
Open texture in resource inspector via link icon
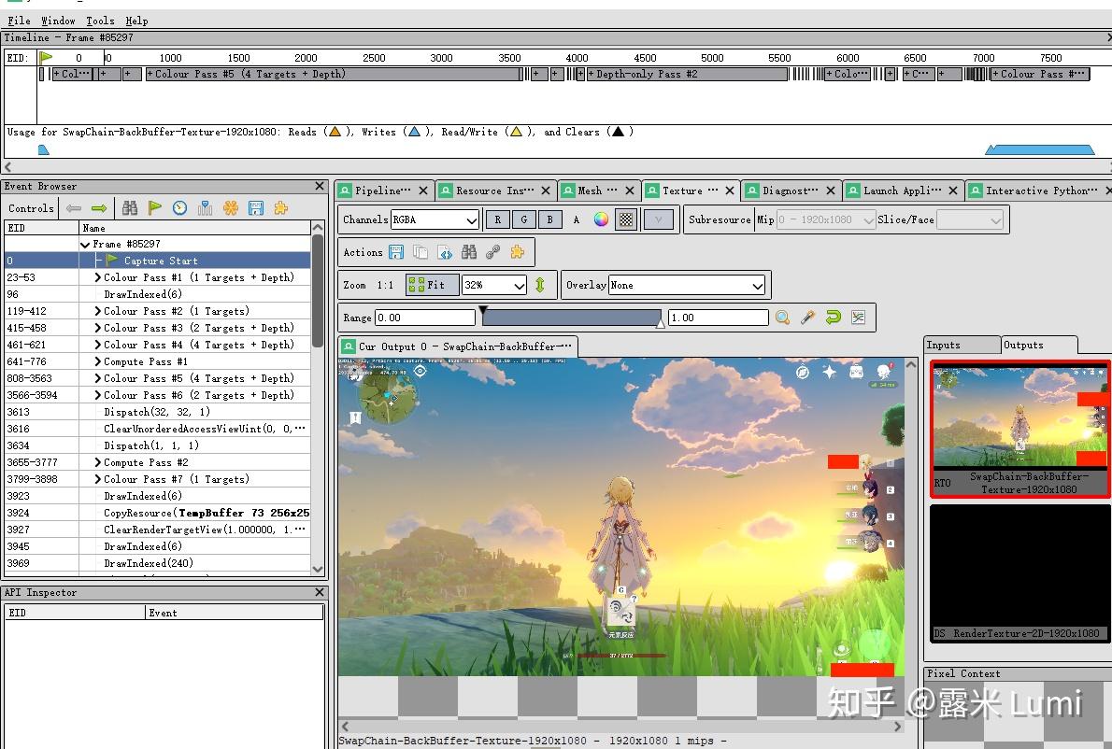pos(492,251)
